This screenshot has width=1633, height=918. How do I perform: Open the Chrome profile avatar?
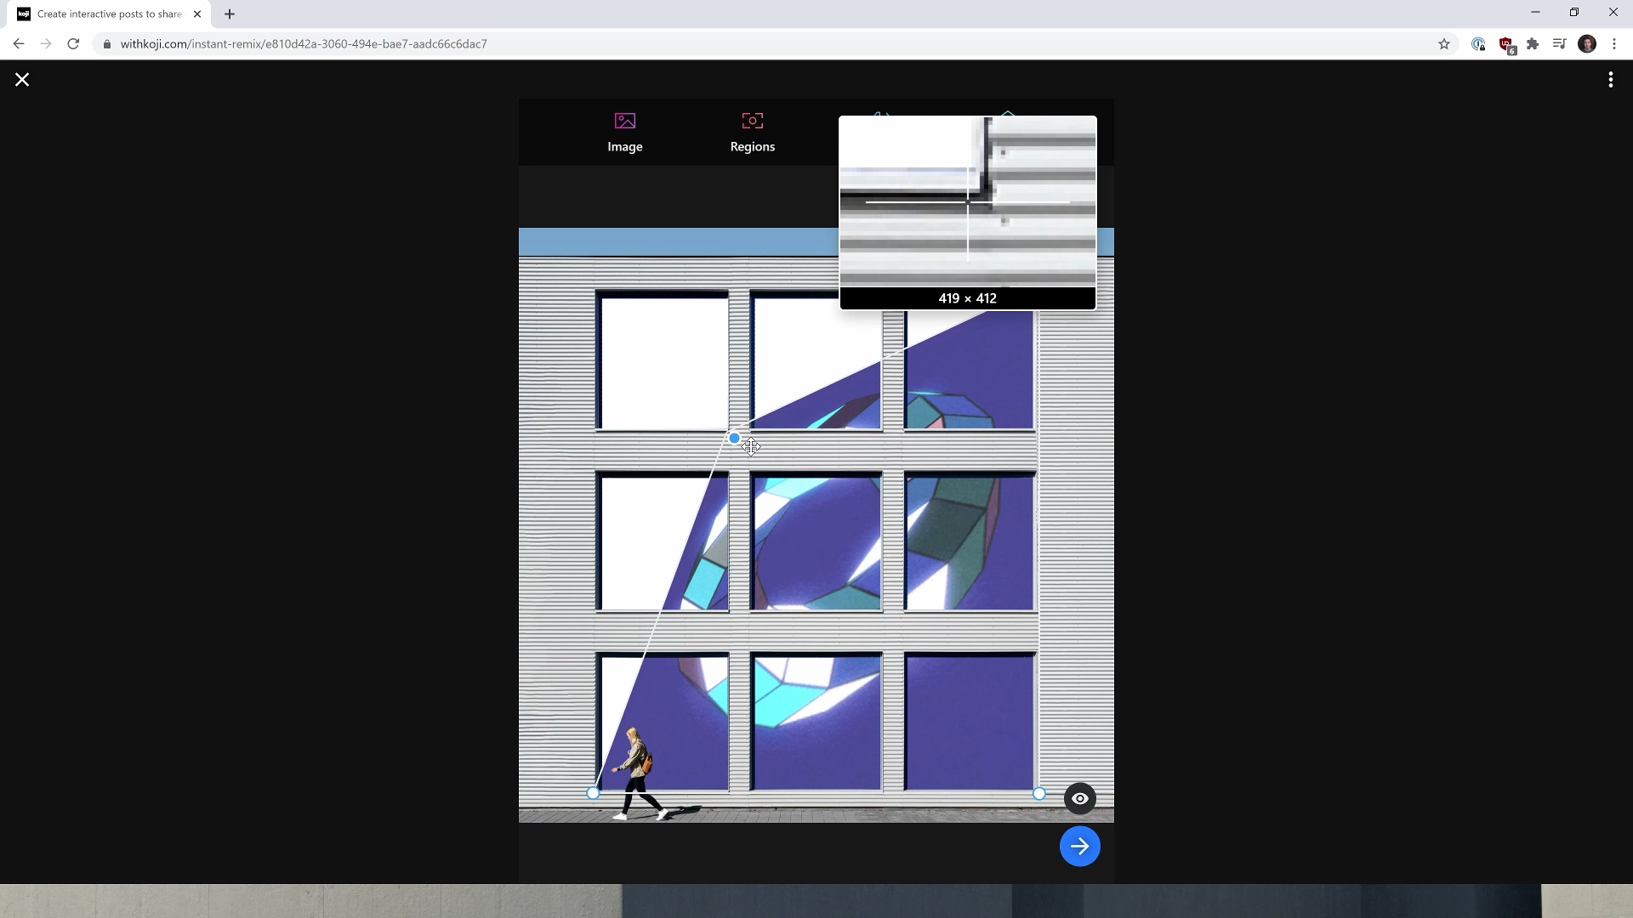coord(1587,44)
